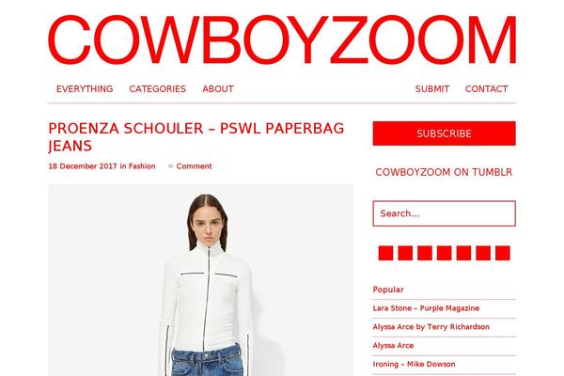Click the comment bubble icon beside Comment
The image size is (564, 376).
click(x=171, y=166)
